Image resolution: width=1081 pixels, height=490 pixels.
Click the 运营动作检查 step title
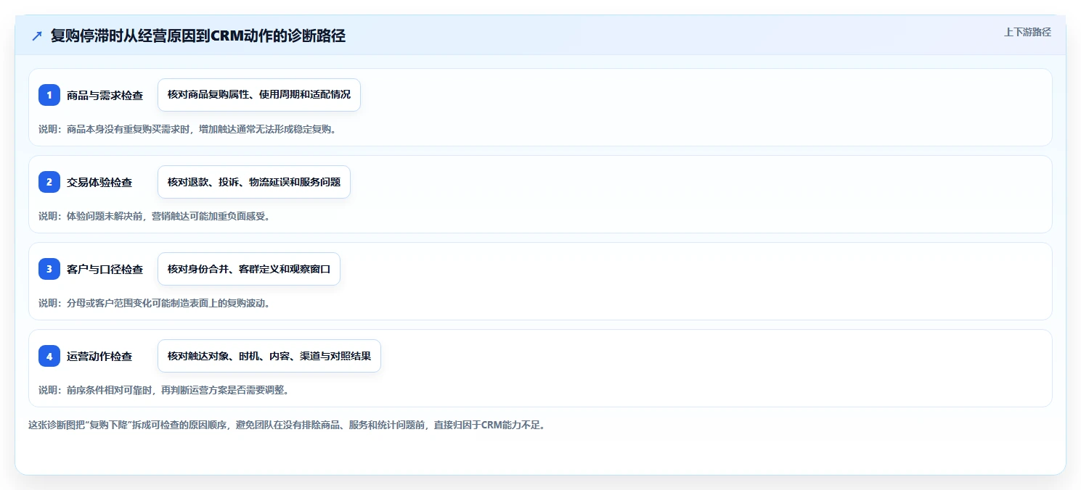coord(99,357)
